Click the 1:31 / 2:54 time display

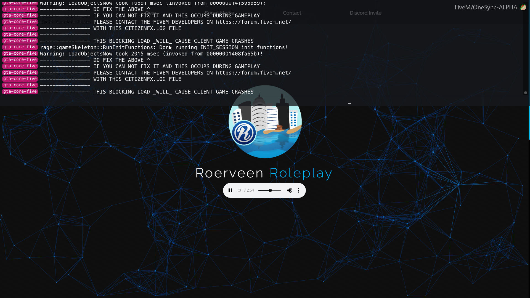point(245,190)
